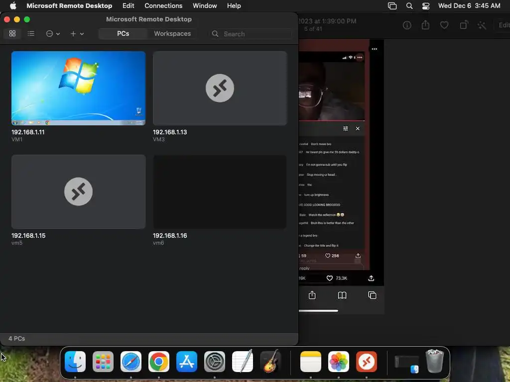
Task: Click the Info button in Photos toolbar
Action: click(407, 25)
